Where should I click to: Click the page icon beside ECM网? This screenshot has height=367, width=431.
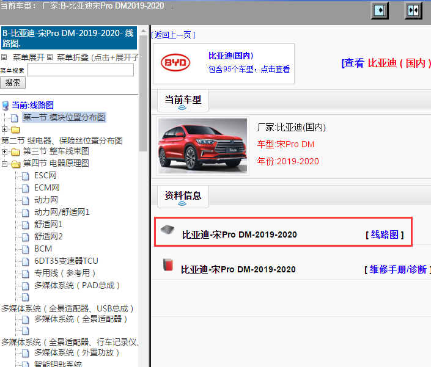pyautogui.click(x=26, y=188)
